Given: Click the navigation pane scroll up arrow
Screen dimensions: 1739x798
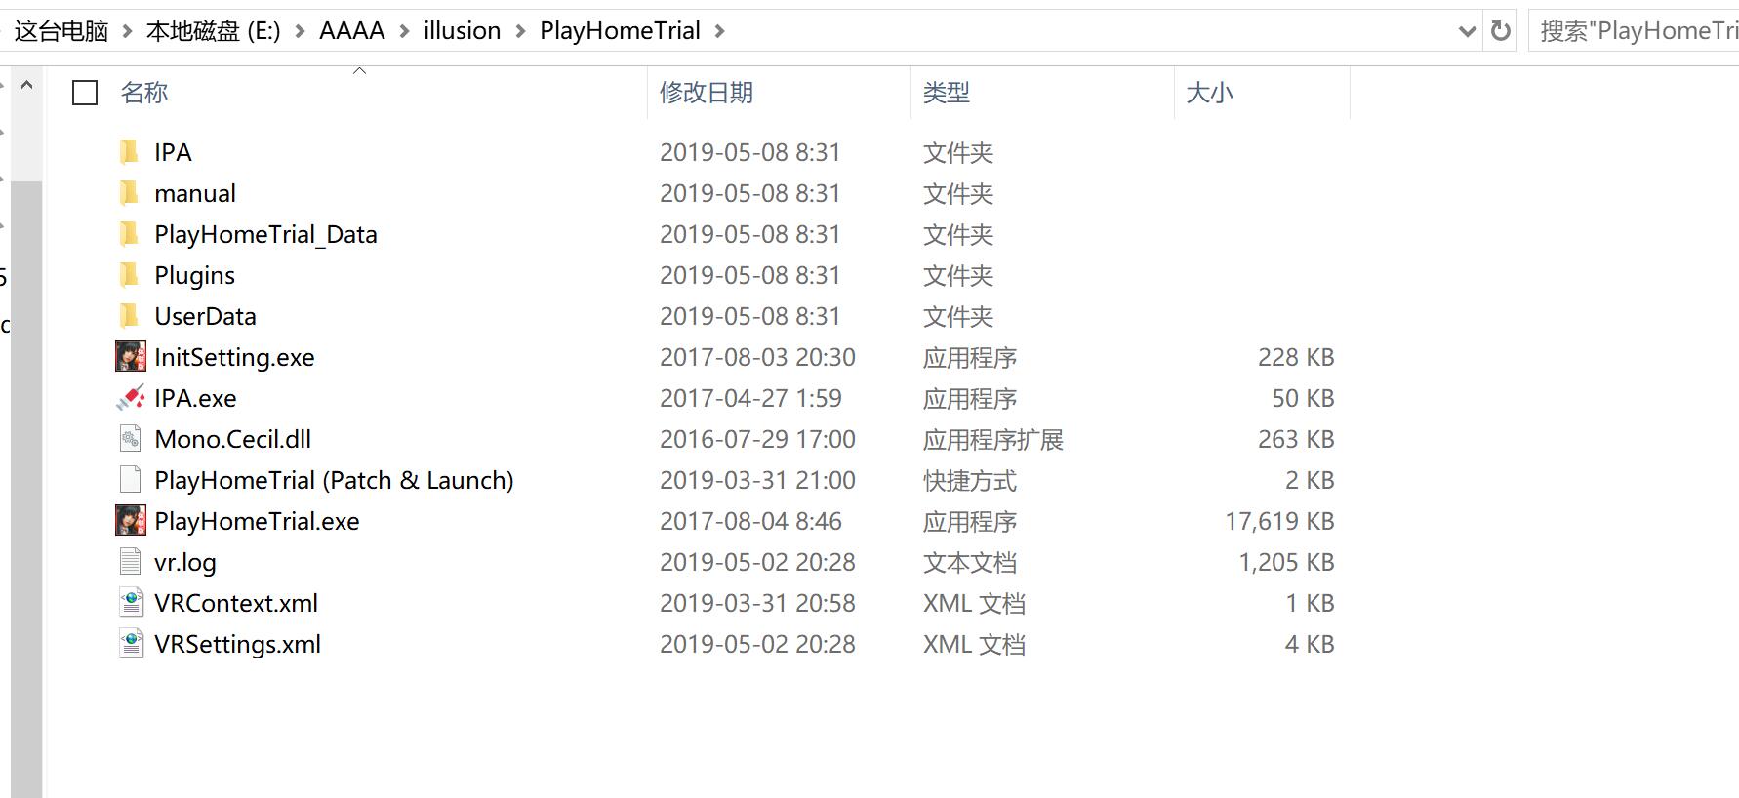Looking at the screenshot, I should (27, 86).
